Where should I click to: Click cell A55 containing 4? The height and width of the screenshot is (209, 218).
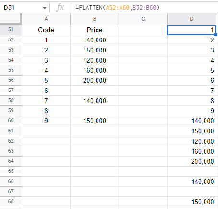[46, 70]
